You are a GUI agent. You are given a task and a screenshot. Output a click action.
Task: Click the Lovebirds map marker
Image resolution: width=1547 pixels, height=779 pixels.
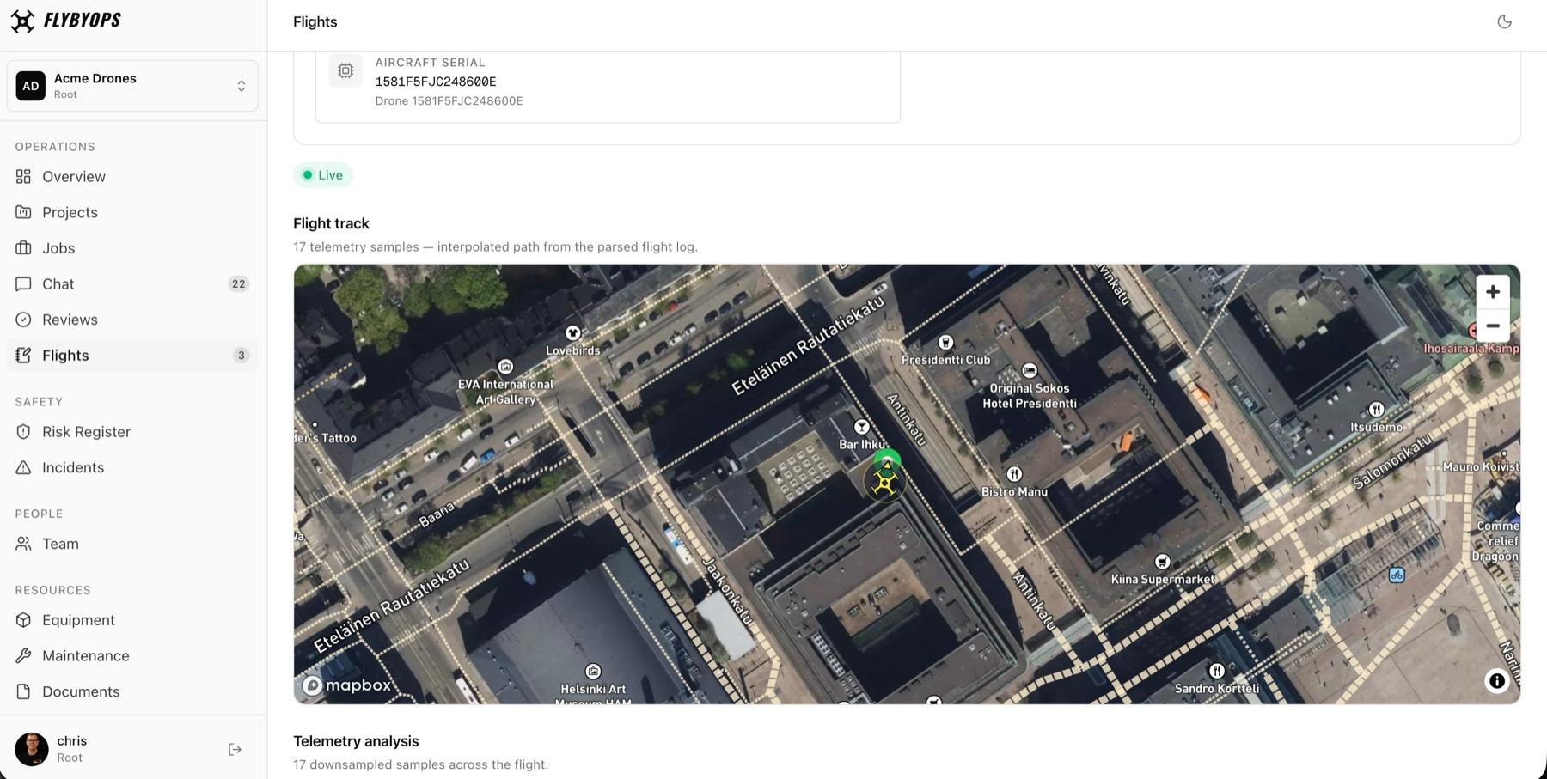(572, 332)
